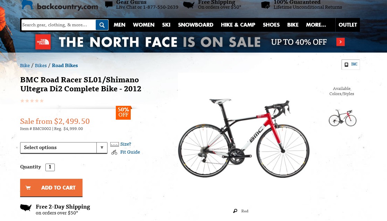
Task: Click the ruler icon beside Size
Action: (x=114, y=144)
